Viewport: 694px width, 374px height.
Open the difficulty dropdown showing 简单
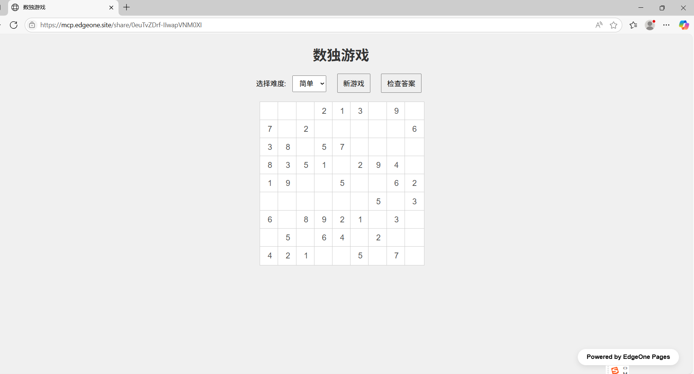309,84
